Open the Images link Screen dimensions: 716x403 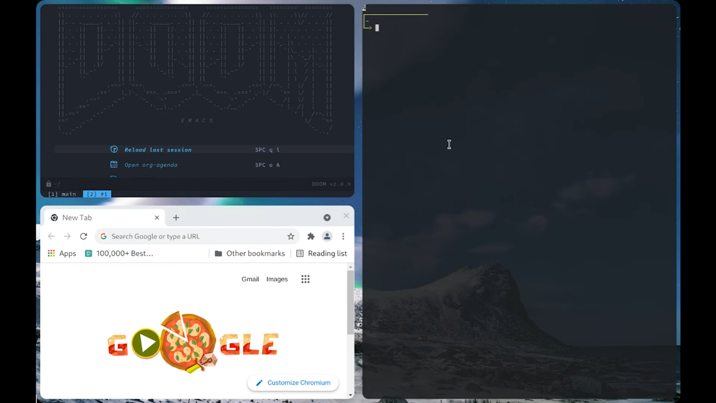[x=277, y=279]
